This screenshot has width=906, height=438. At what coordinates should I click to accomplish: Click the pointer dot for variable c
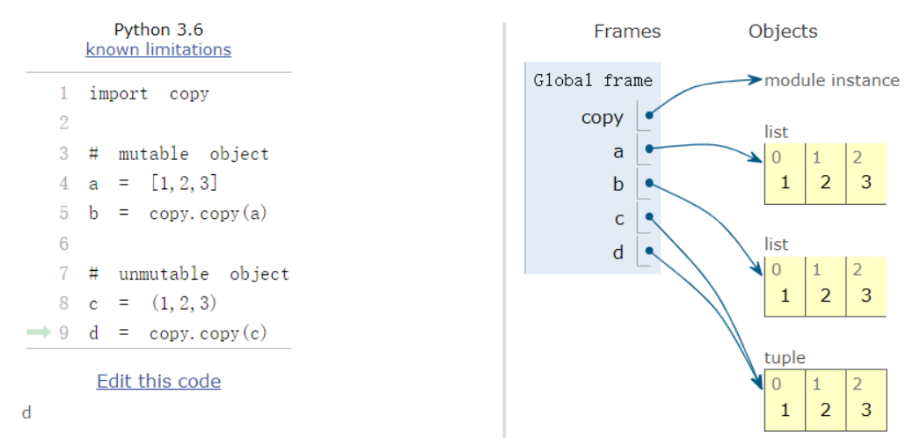coord(648,216)
